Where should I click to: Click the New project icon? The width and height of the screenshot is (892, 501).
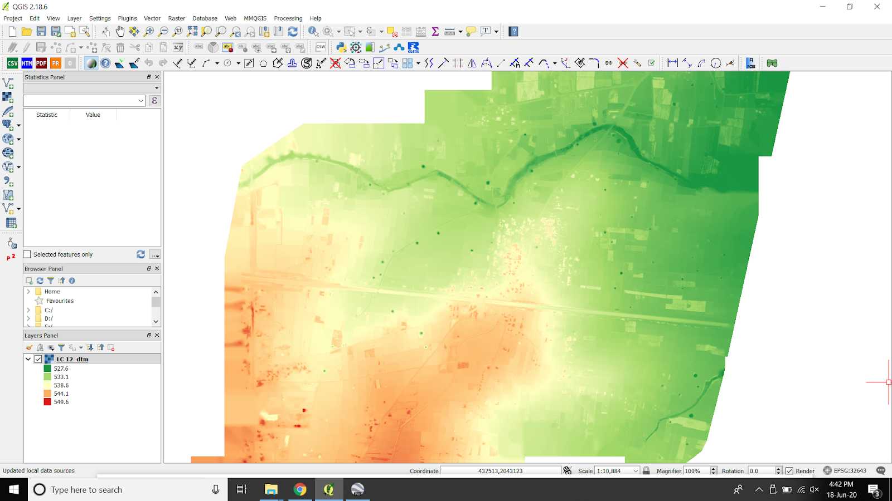(12, 32)
